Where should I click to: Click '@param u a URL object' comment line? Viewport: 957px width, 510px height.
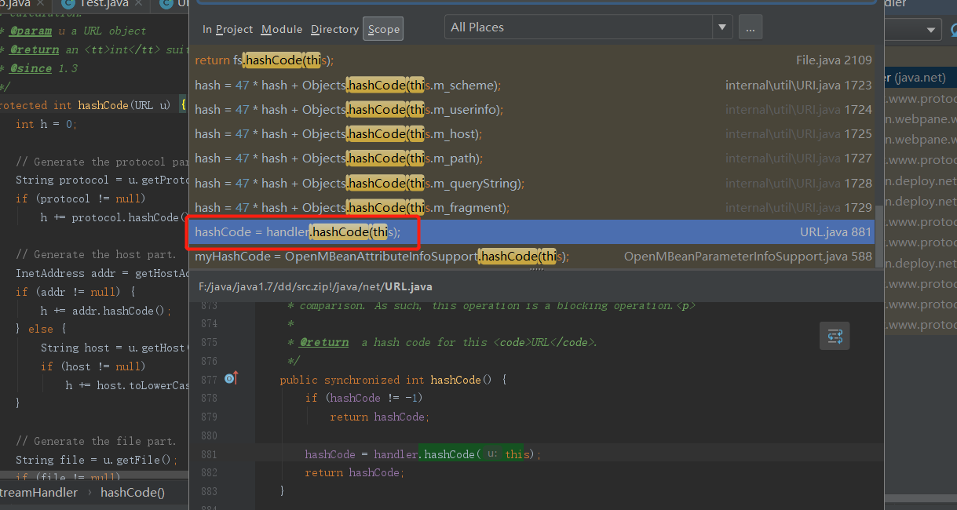click(x=73, y=31)
